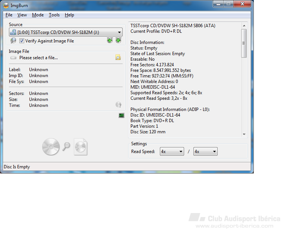Browse for an image file folder icon
The width and height of the screenshot is (281, 229).
click(x=118, y=57)
